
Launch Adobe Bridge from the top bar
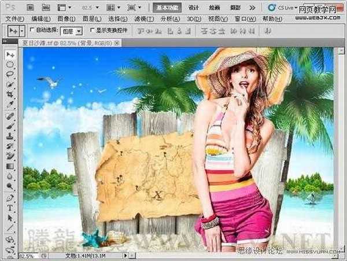(29, 8)
